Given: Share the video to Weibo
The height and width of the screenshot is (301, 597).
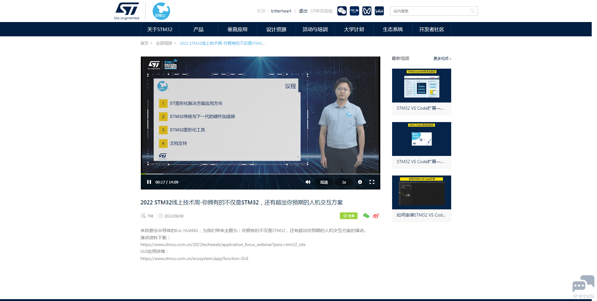Looking at the screenshot, I should [x=376, y=216].
